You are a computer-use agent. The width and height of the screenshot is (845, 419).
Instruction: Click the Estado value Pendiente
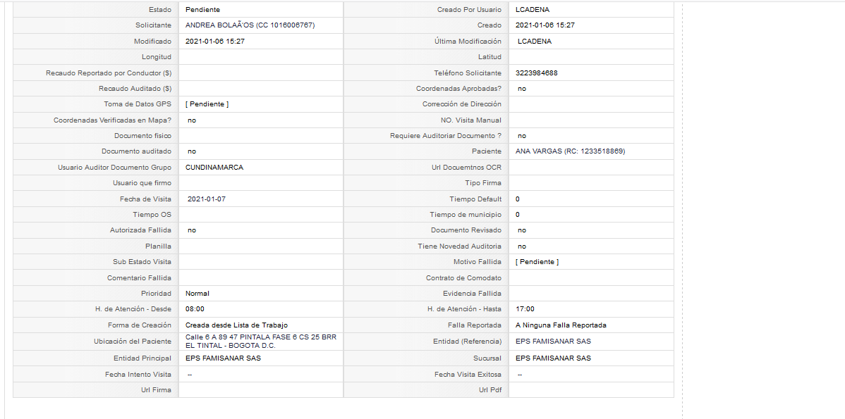click(x=202, y=10)
